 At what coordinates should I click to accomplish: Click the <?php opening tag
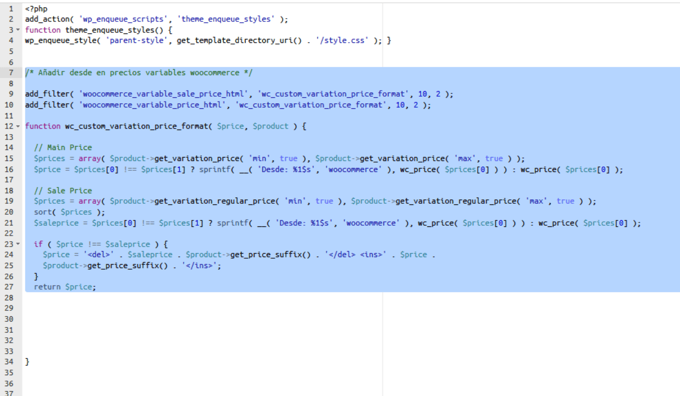[x=36, y=9]
